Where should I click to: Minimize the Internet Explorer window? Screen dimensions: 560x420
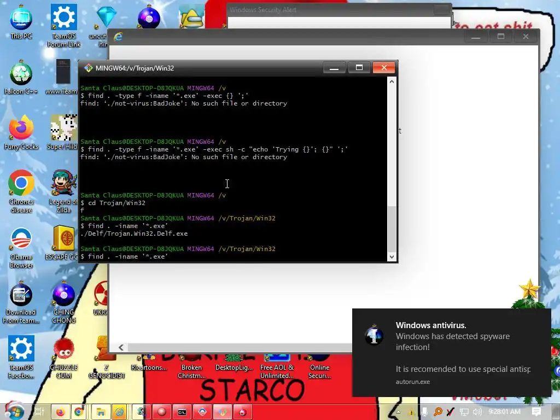click(475, 37)
